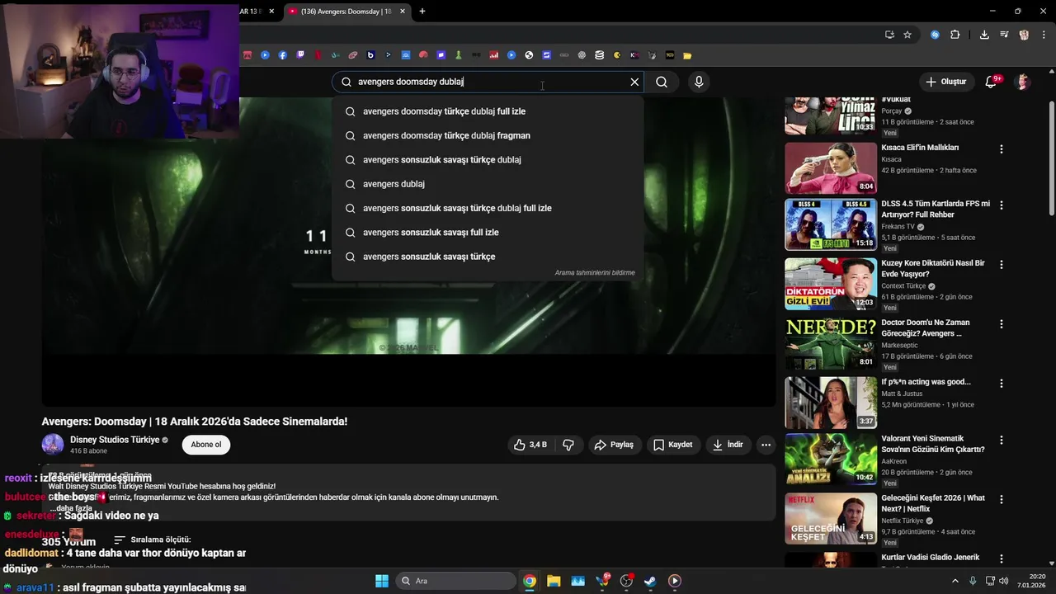Click Install/cast screen icon in address bar
This screenshot has width=1056, height=594.
tap(889, 35)
